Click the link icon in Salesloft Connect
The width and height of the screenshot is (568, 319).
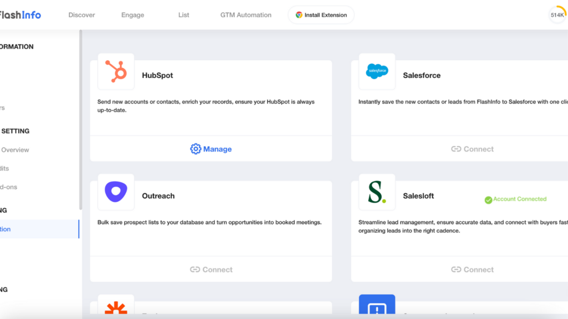tap(456, 270)
